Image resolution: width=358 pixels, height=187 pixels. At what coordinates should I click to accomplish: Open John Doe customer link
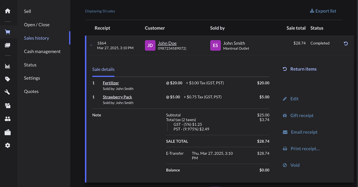[x=167, y=43]
